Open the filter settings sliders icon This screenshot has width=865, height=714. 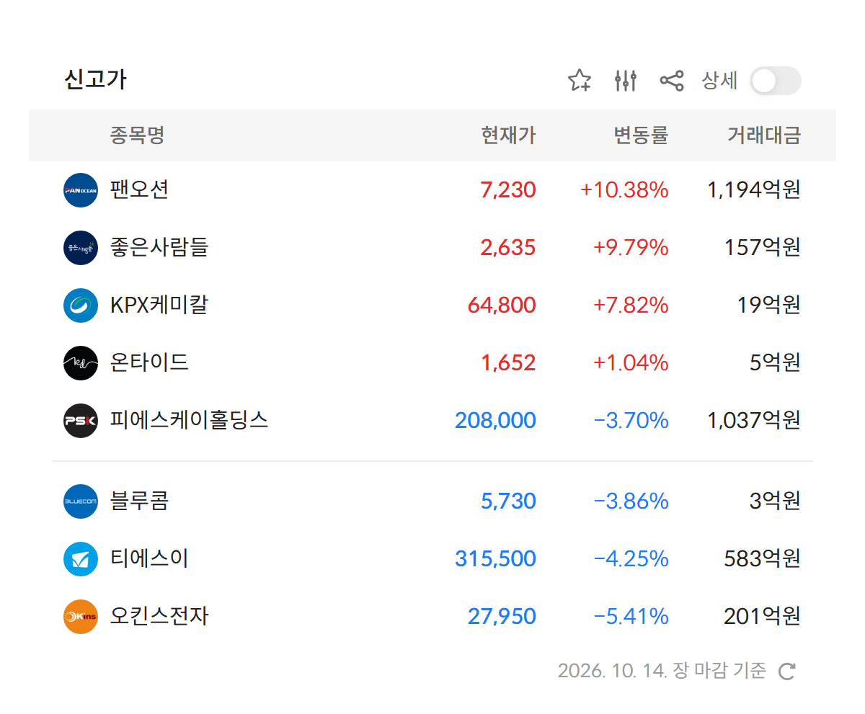point(626,81)
